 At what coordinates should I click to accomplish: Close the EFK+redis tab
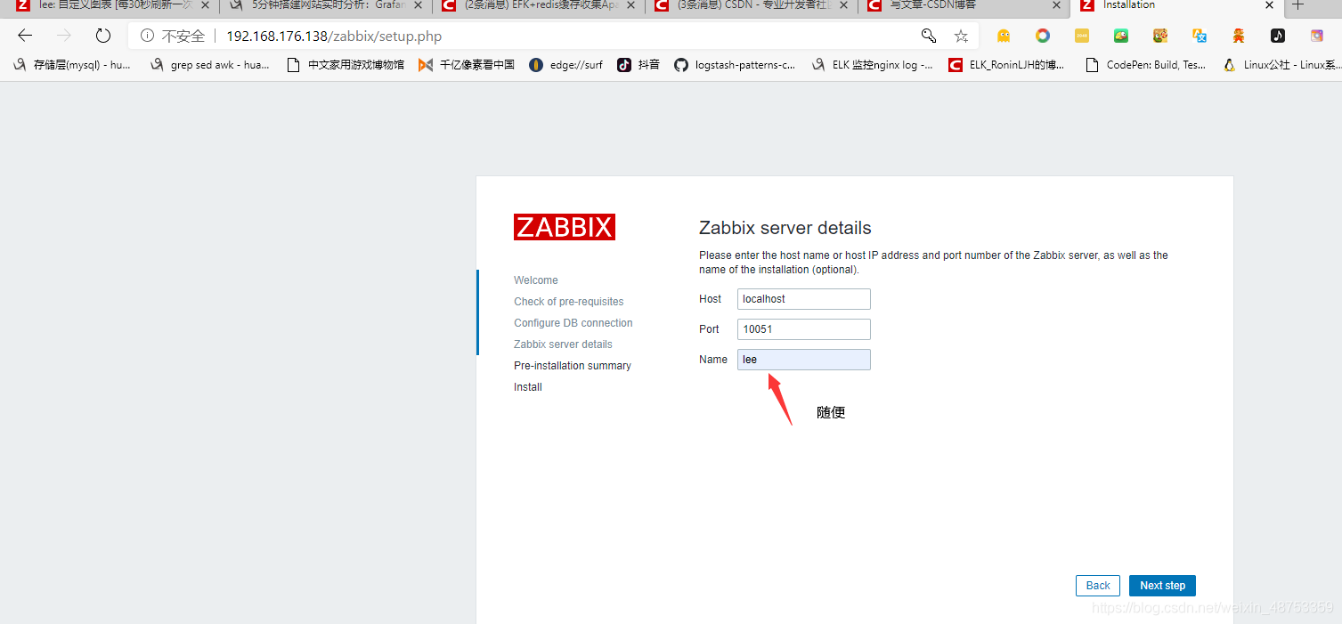[x=630, y=5]
